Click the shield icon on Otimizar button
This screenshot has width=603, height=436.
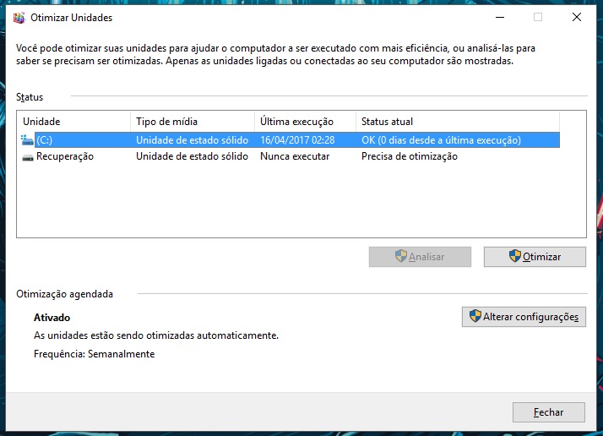pos(514,256)
